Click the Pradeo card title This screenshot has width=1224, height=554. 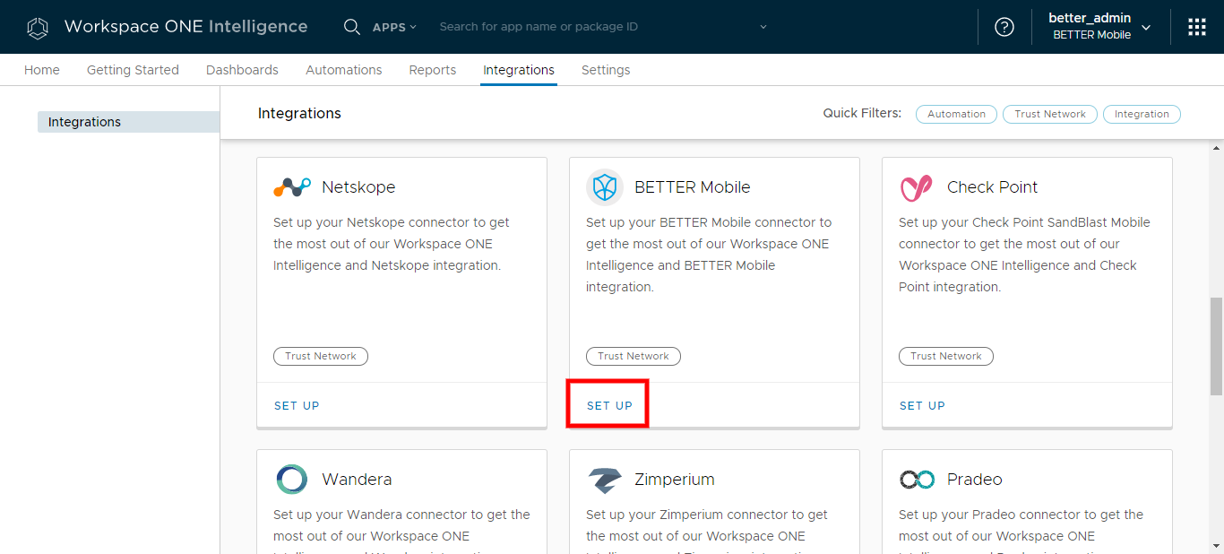pyautogui.click(x=975, y=480)
